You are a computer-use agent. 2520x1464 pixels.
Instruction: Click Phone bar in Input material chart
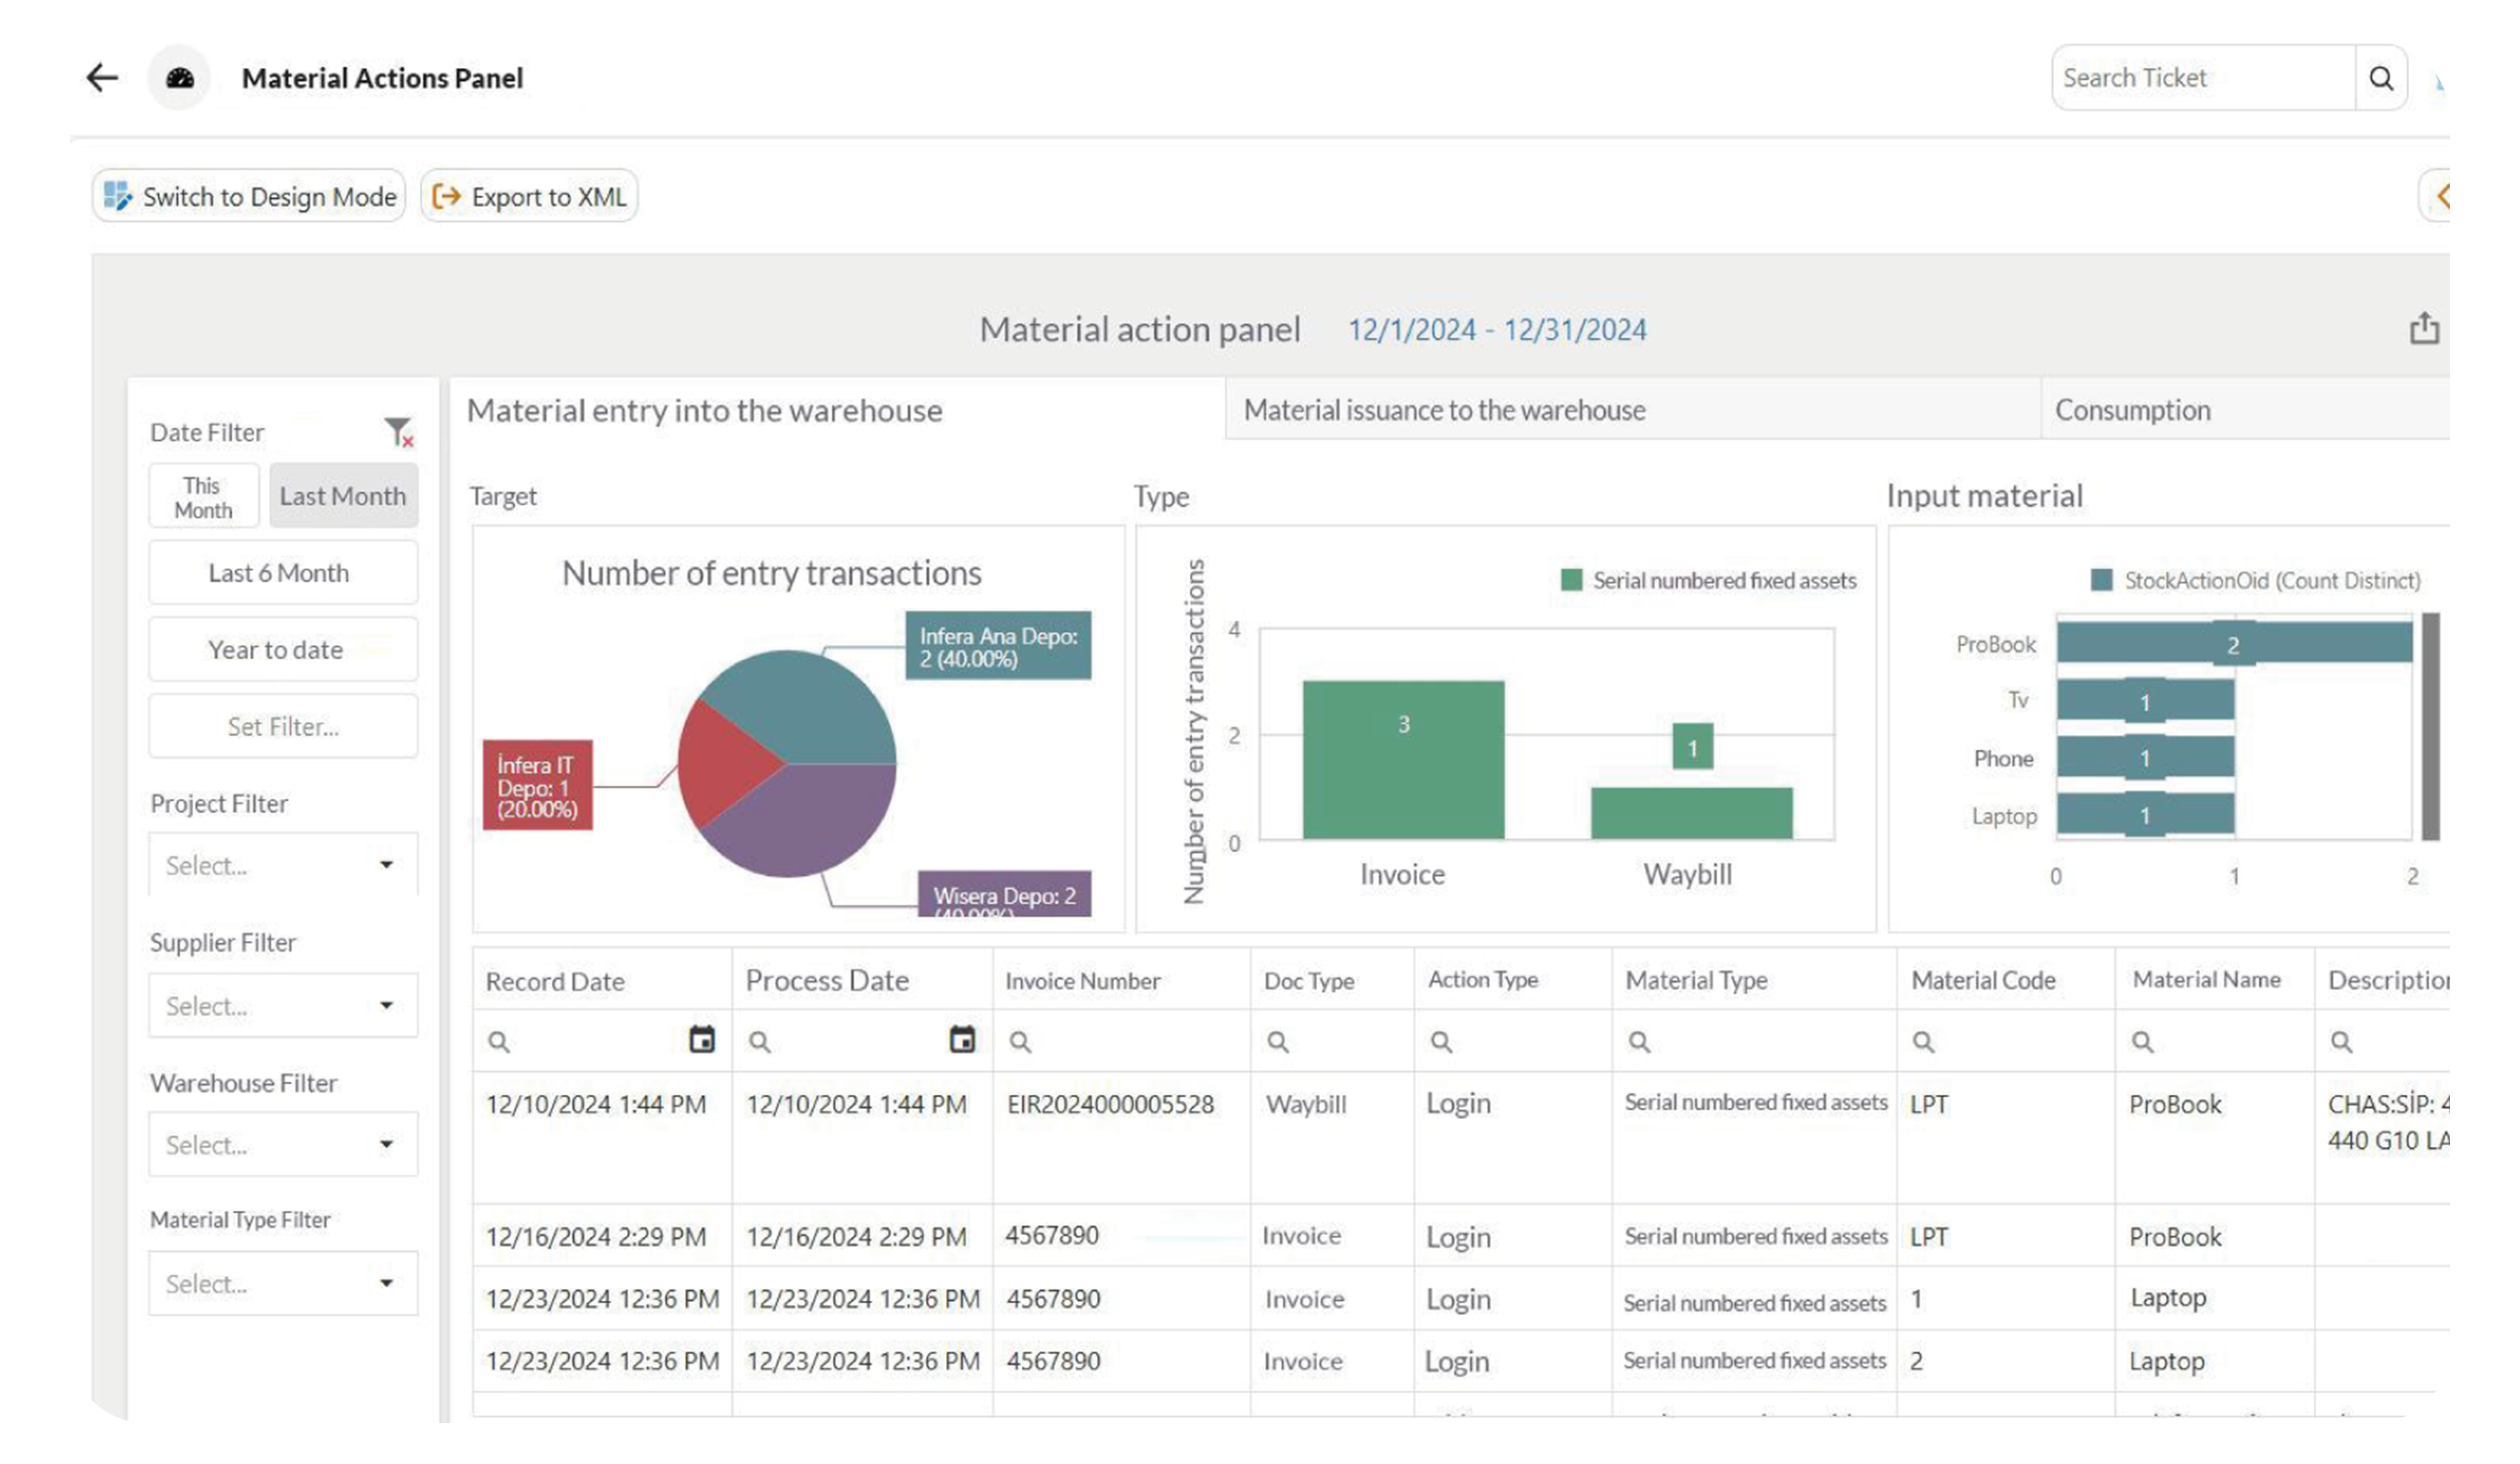click(2146, 758)
